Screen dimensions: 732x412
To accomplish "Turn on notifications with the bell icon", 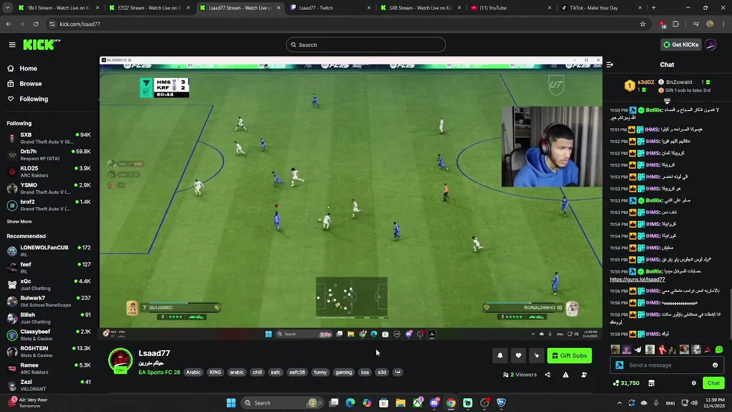I will 500,355.
